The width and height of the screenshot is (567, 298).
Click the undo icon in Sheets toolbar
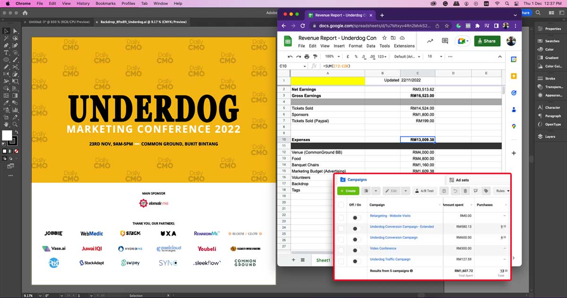point(290,57)
